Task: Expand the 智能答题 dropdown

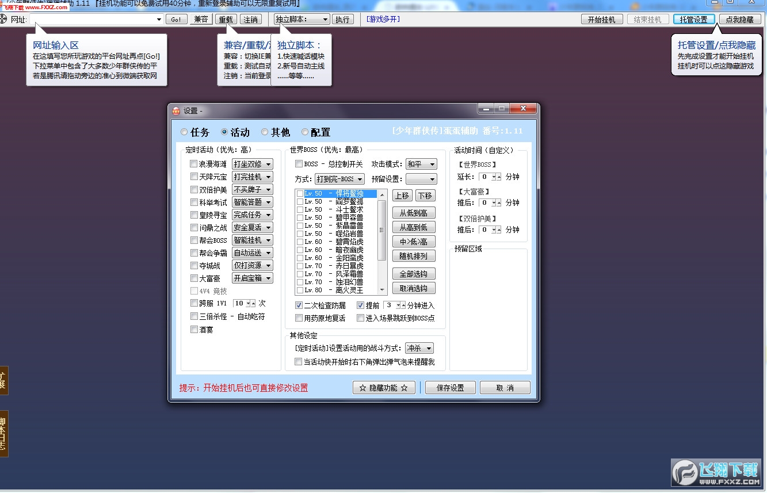Action: tap(252, 202)
